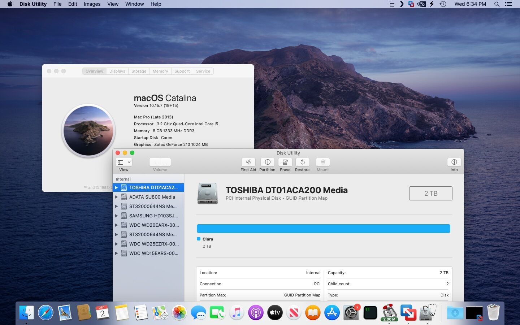Open Photos from the Dock
The image size is (520, 325).
tap(179, 312)
